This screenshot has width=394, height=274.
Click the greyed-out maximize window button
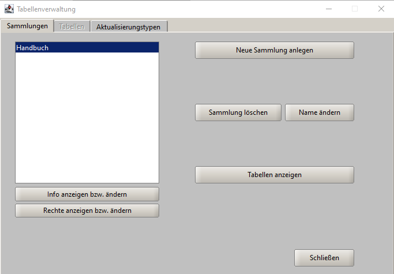(355, 9)
